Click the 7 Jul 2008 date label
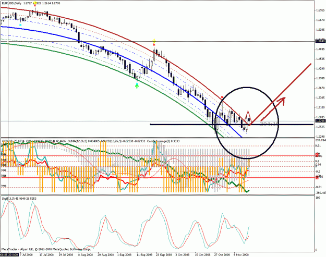This screenshot has width=326, height=257. [x=27, y=255]
